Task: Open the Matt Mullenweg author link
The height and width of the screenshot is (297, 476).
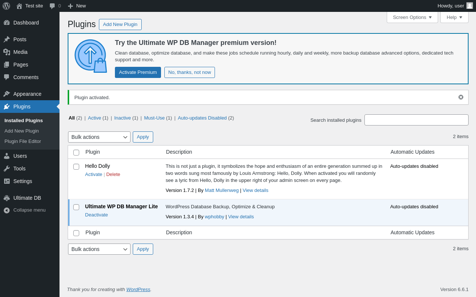Action: (x=222, y=190)
